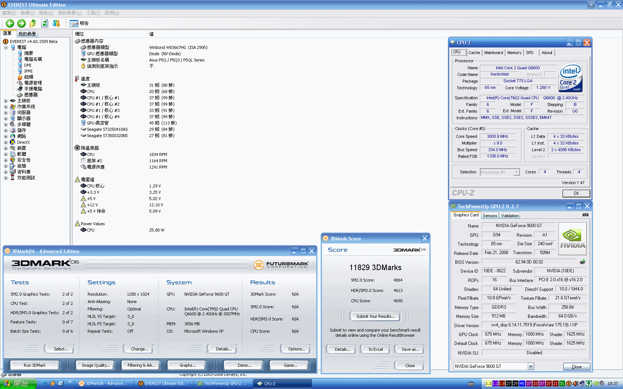Viewport: 623px width, 389px height.
Task: Click the Image Quality... button
Action: (96, 365)
